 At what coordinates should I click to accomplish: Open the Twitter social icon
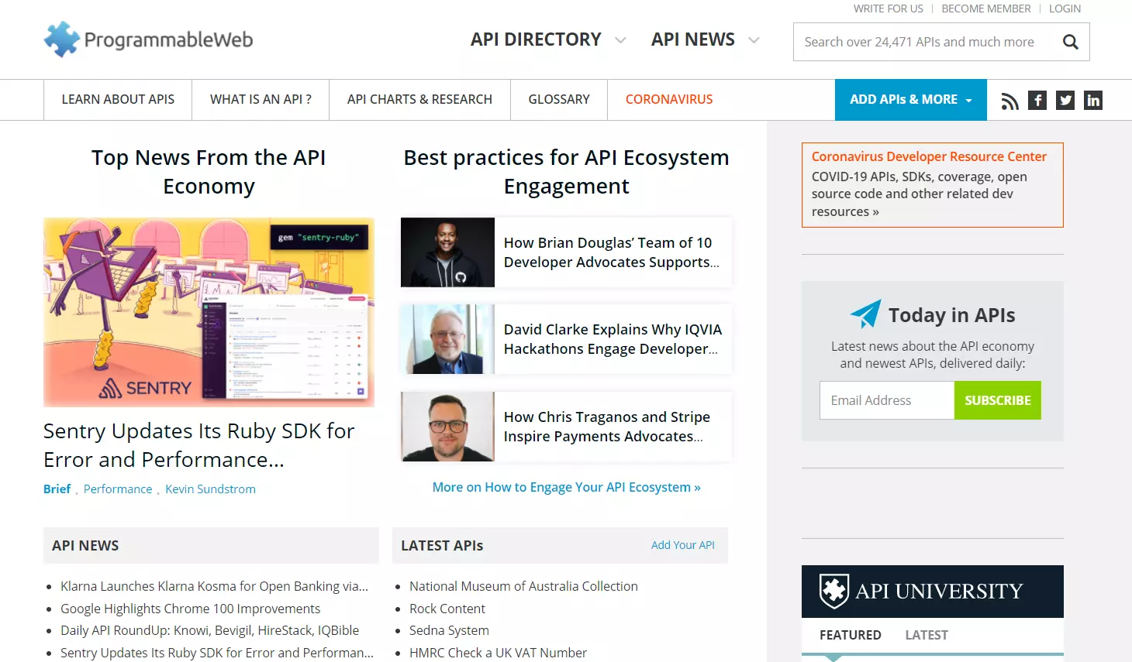[1065, 100]
